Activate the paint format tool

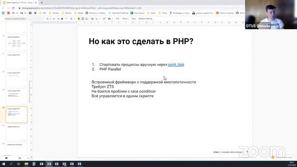click(66, 19)
